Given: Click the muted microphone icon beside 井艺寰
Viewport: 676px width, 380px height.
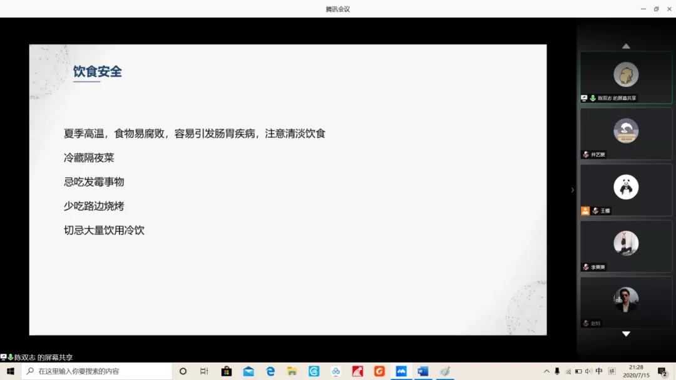Looking at the screenshot, I should (586, 154).
